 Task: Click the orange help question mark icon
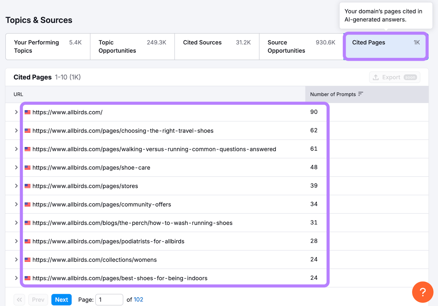tap(422, 292)
